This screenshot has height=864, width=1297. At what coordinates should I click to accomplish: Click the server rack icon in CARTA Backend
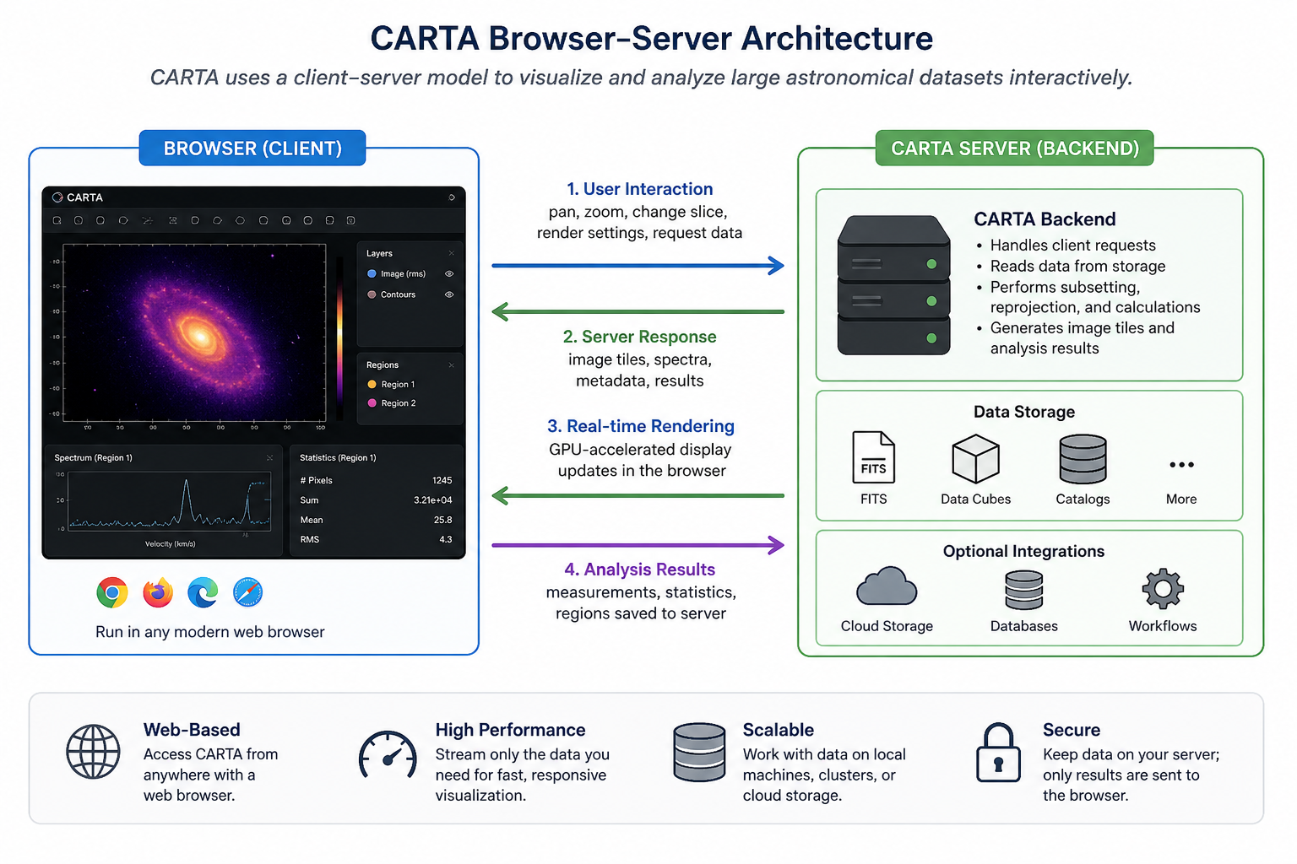click(893, 285)
